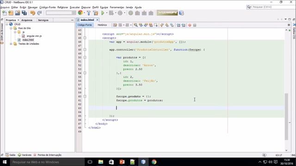The image size is (296, 166).
Task: Run the project with green play icon
Action: coord(103,13)
